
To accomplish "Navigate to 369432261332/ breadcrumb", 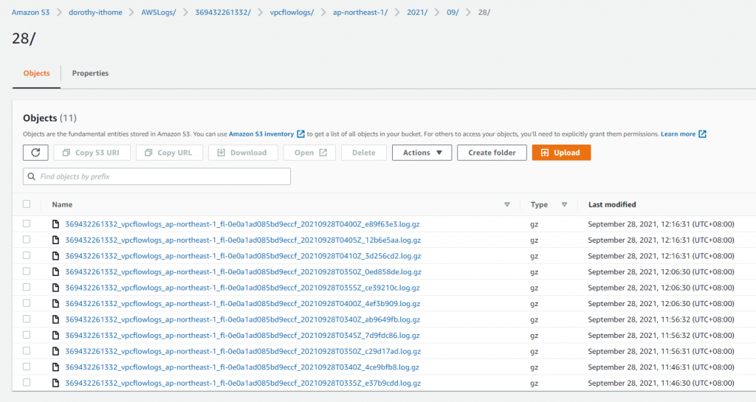I will pyautogui.click(x=223, y=13).
